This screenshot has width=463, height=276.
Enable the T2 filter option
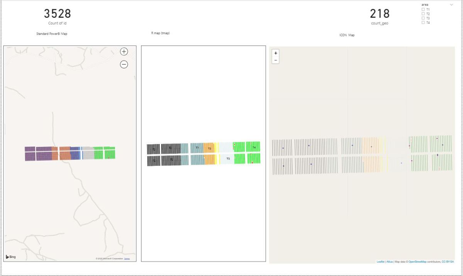[423, 14]
